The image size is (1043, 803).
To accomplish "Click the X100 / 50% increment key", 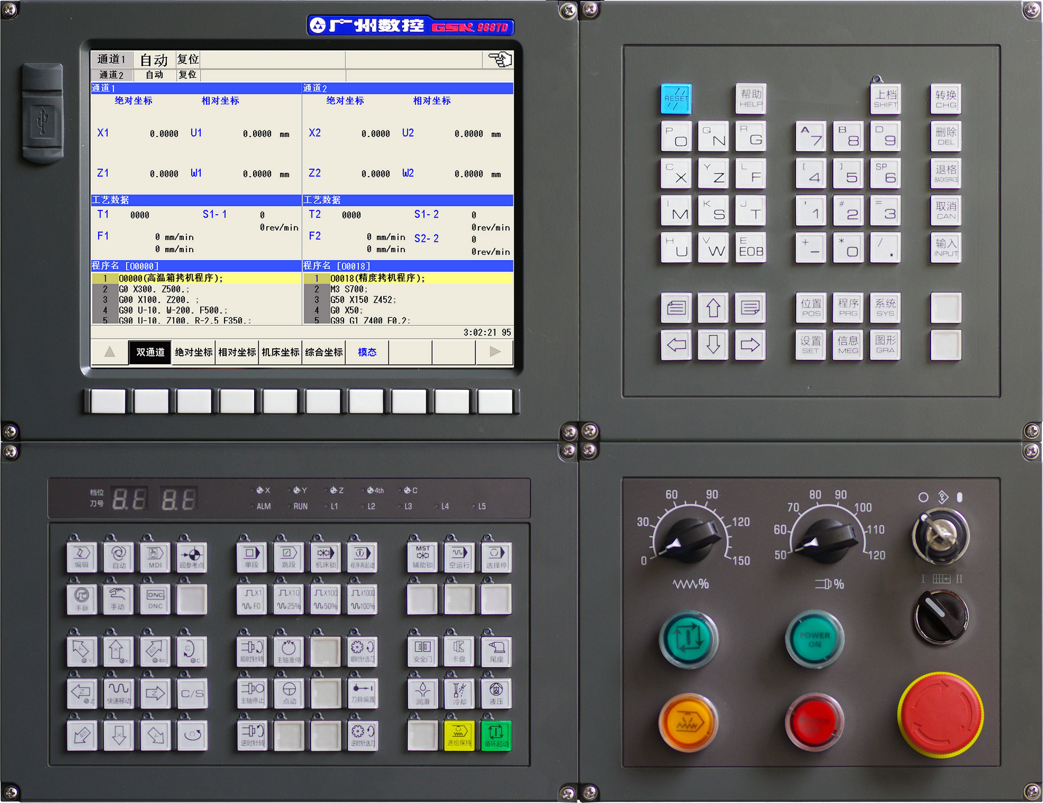I will point(325,599).
